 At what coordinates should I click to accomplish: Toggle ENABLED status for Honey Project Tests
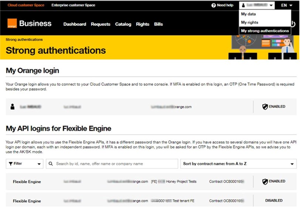pyautogui.click(x=274, y=182)
